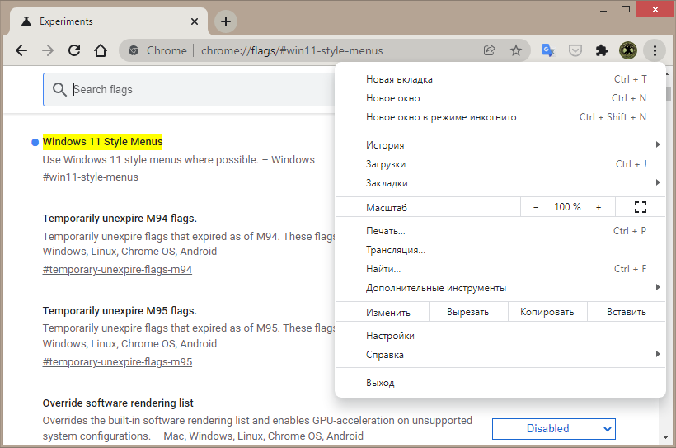The height and width of the screenshot is (448, 676).
Task: Open the profile avatar menu
Action: click(x=628, y=50)
